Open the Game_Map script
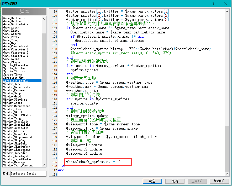The image size is (232, 186). click(9, 43)
